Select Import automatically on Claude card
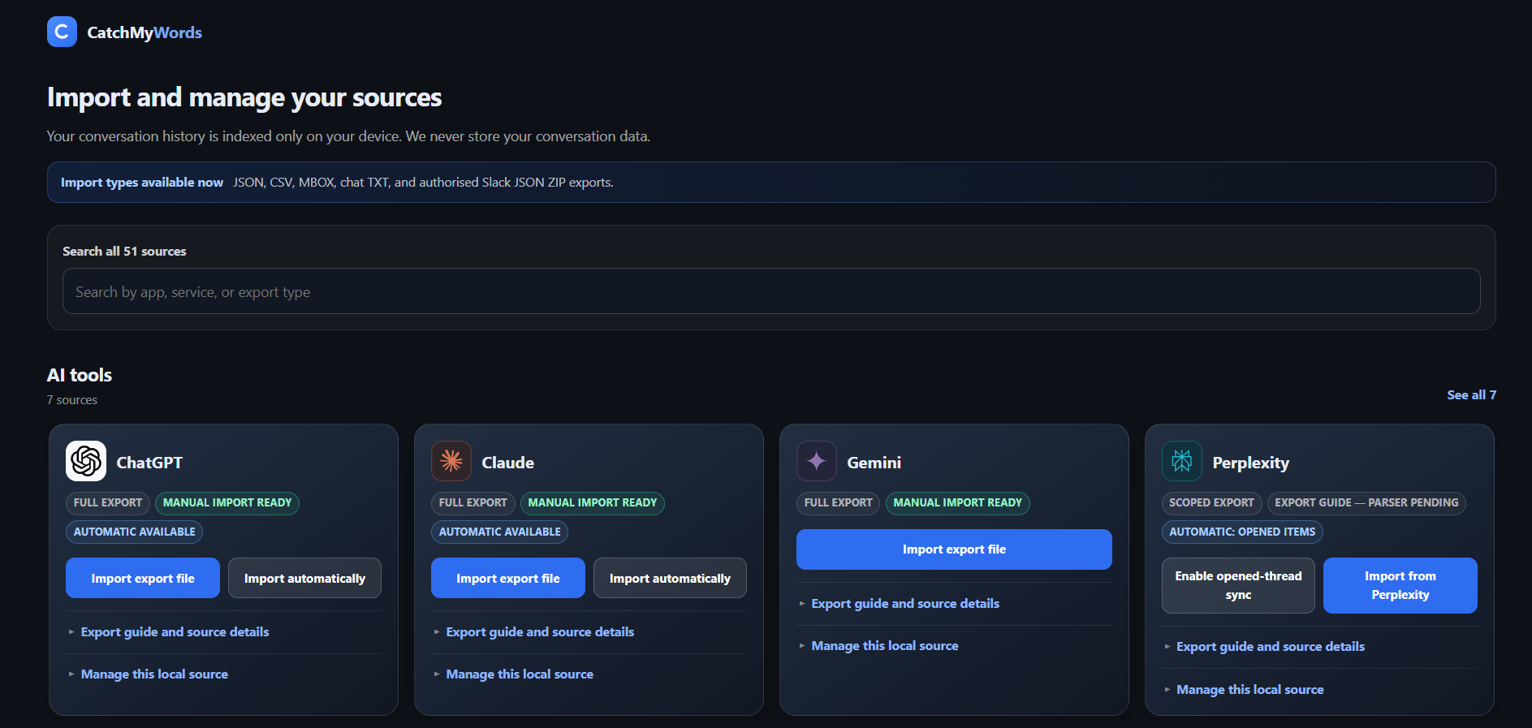The width and height of the screenshot is (1532, 728). 670,578
